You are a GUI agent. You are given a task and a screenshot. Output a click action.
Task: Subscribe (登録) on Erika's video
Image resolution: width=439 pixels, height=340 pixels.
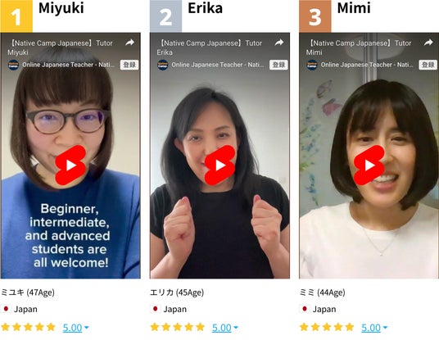tap(278, 65)
